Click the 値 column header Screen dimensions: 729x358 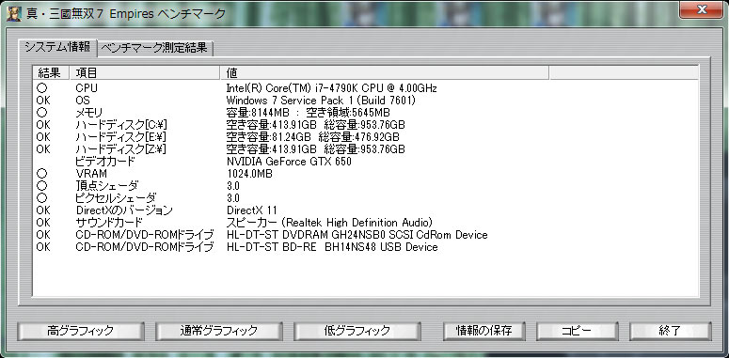(384, 73)
